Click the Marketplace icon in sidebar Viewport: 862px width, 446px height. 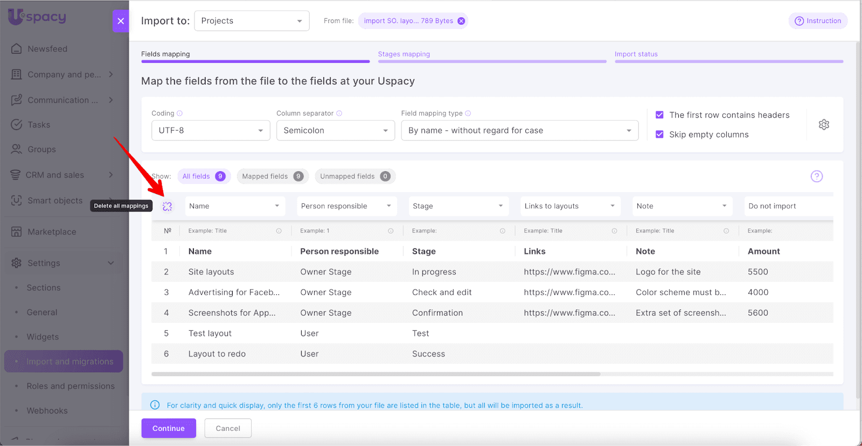tap(17, 232)
